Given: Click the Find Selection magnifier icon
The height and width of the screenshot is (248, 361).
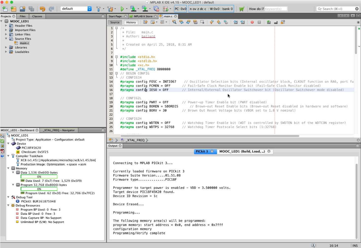Looking at the screenshot, I should [174, 22].
